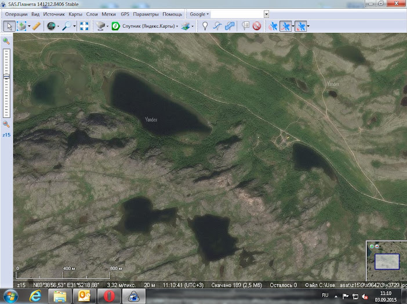Screen dimensions: 407x304
Task: Click the green Yandex map icon
Action: [116, 26]
